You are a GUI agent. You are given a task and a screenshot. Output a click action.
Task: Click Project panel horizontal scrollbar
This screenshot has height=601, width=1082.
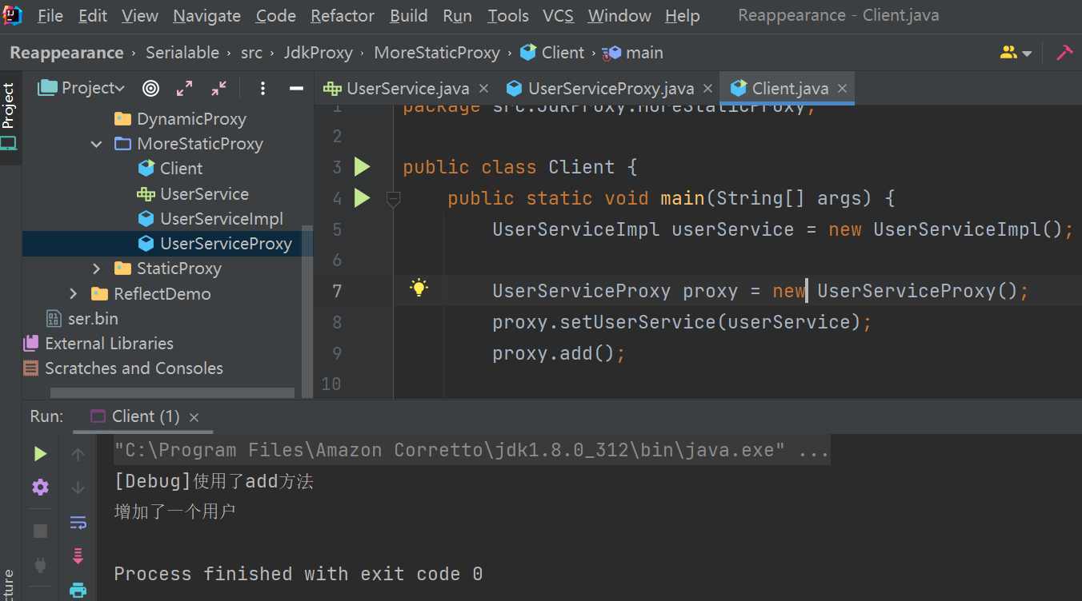[x=172, y=392]
